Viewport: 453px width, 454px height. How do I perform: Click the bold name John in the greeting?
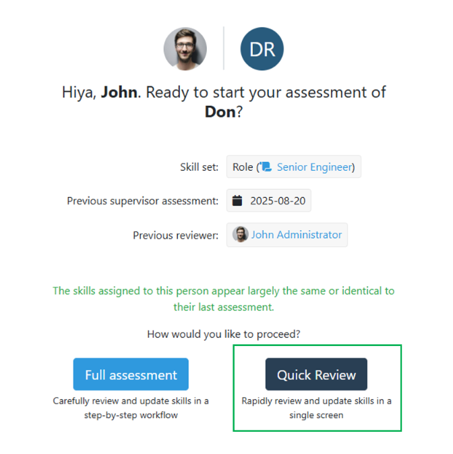(119, 92)
